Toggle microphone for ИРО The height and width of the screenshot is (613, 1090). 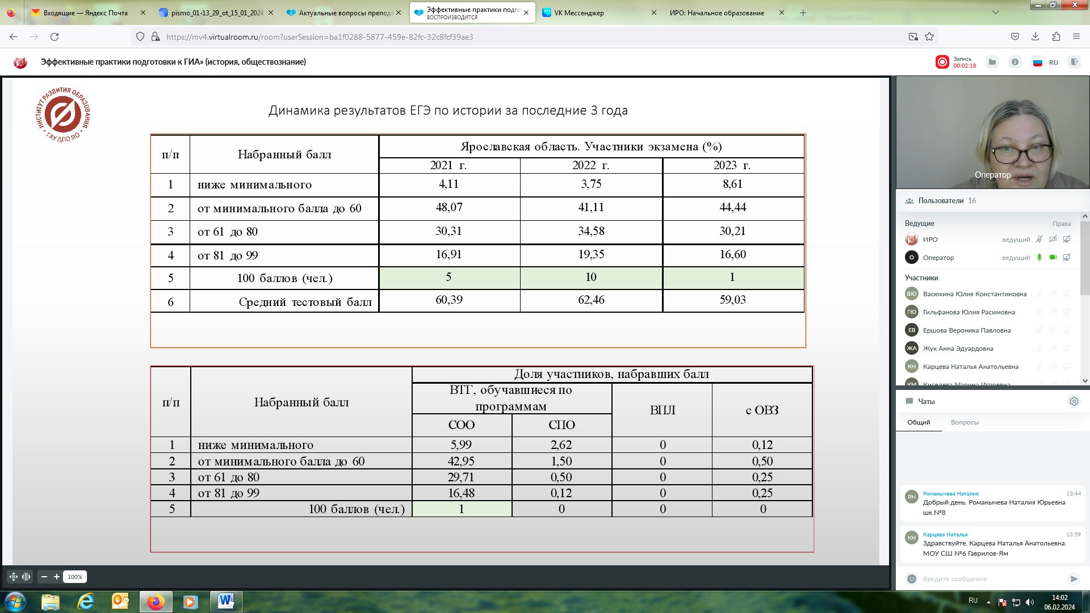click(1039, 240)
